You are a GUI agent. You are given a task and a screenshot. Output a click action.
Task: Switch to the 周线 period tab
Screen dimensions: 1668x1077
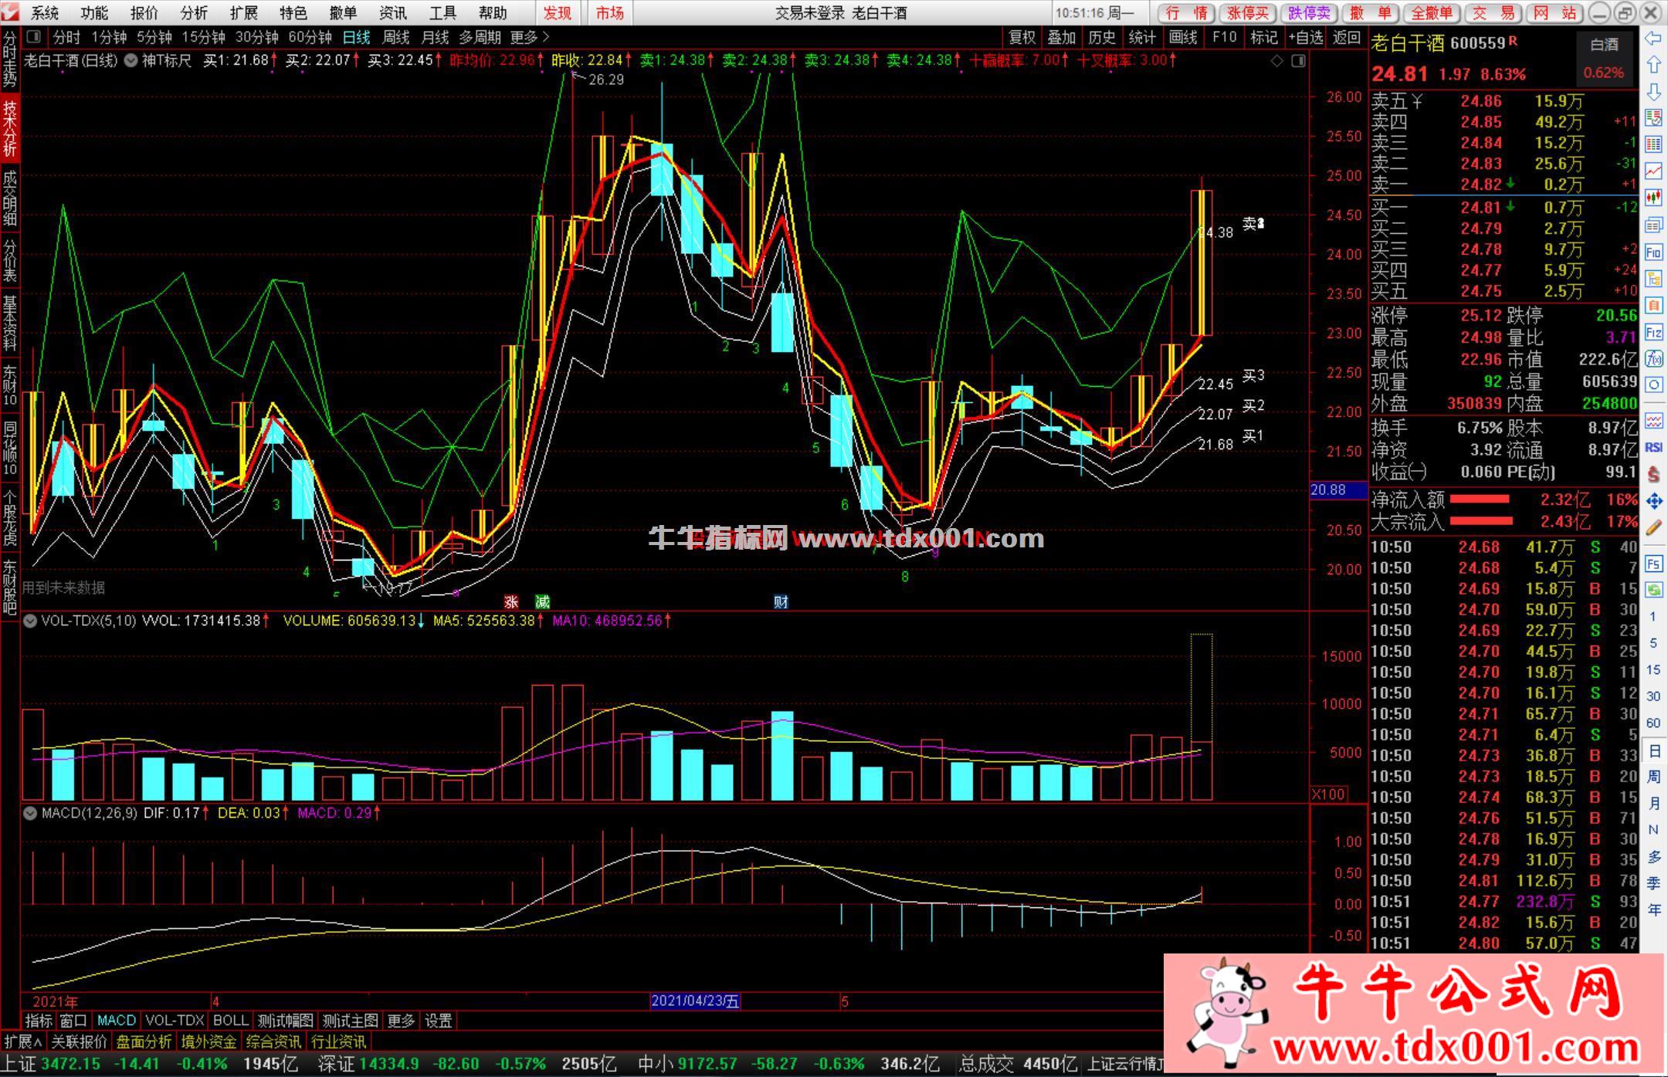pyautogui.click(x=395, y=37)
